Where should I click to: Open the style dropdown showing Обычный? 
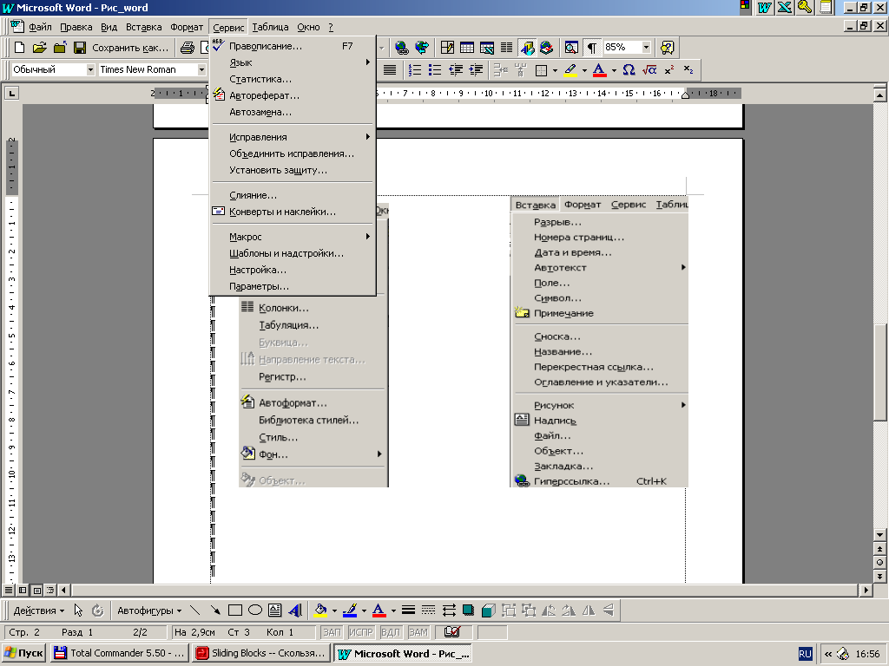[90, 69]
